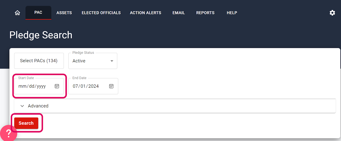Open the ELECTED OFFICIALS menu

[101, 13]
